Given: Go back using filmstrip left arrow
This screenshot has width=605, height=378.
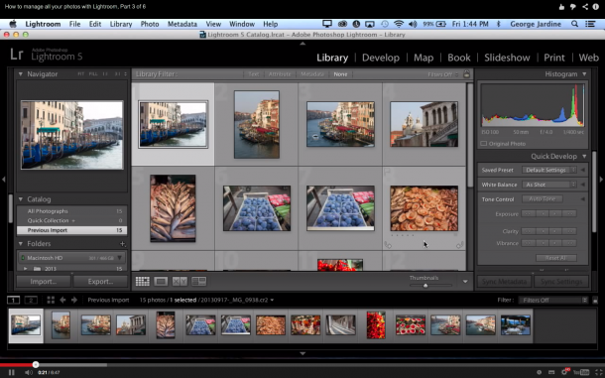Looking at the screenshot, I should 62,300.
